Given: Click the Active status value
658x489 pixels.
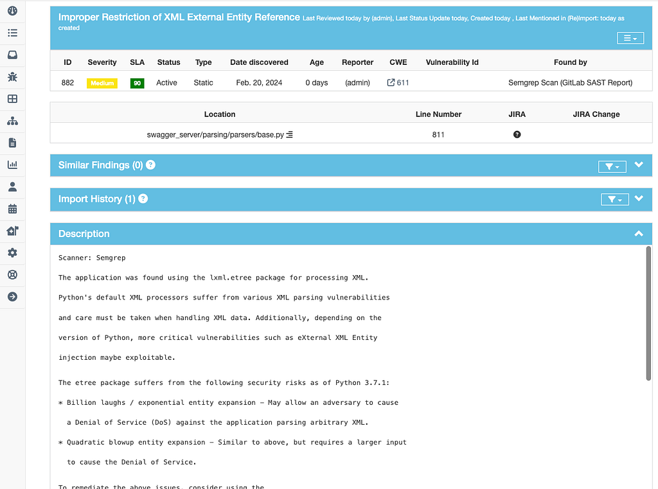Looking at the screenshot, I should [166, 83].
